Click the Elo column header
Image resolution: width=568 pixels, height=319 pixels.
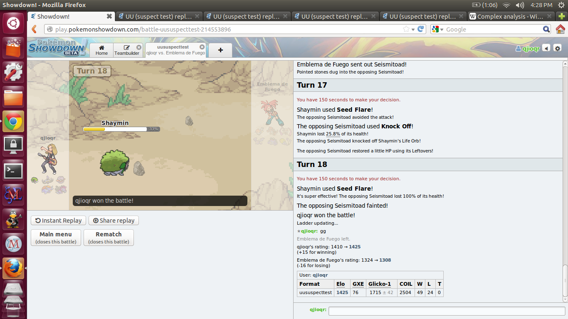pyautogui.click(x=341, y=284)
